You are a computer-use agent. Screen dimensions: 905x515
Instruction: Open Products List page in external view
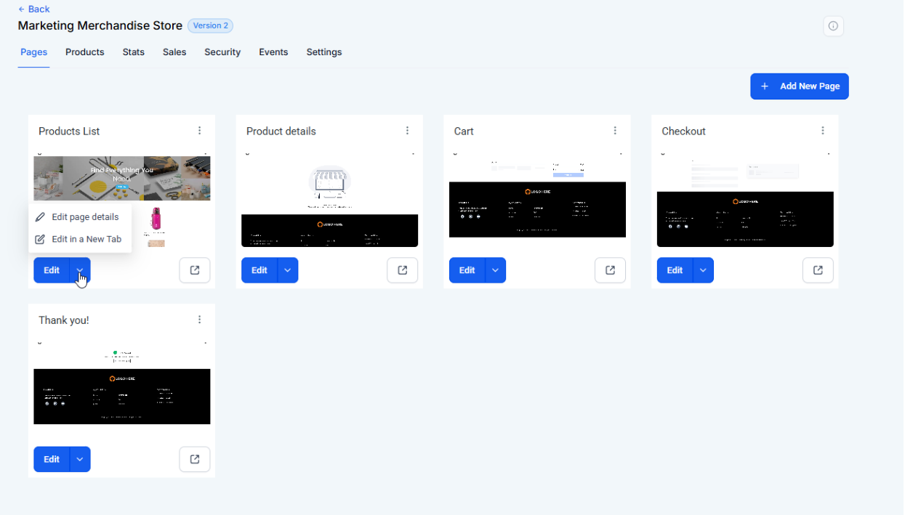coord(195,270)
